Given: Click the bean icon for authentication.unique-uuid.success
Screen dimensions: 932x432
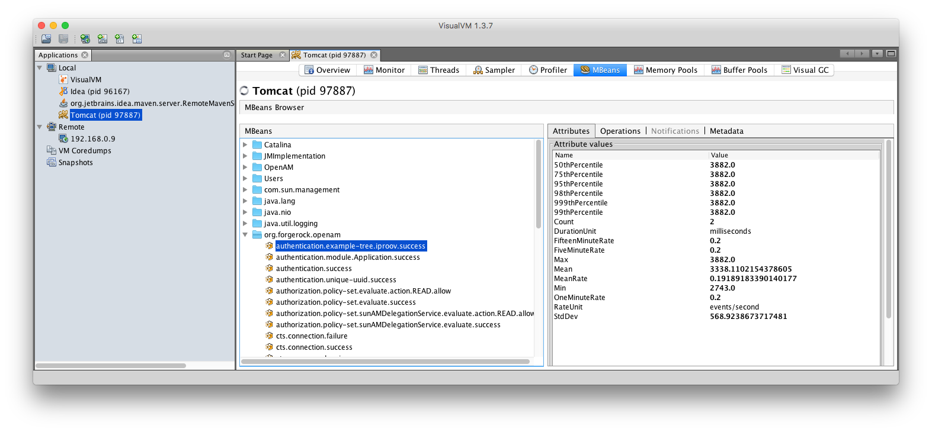Looking at the screenshot, I should (x=270, y=279).
